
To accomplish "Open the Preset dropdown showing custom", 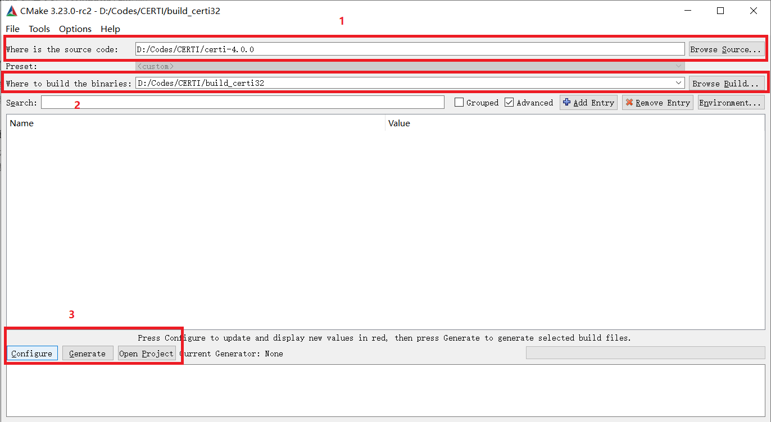I will tap(679, 66).
